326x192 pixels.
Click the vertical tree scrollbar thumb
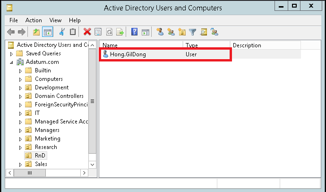click(x=92, y=101)
